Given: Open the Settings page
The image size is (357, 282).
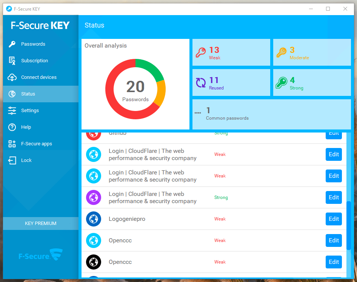Looking at the screenshot, I should click(x=41, y=111).
